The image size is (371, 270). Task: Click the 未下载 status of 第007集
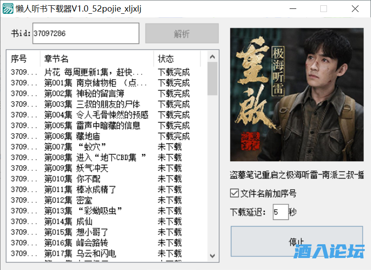coord(169,147)
